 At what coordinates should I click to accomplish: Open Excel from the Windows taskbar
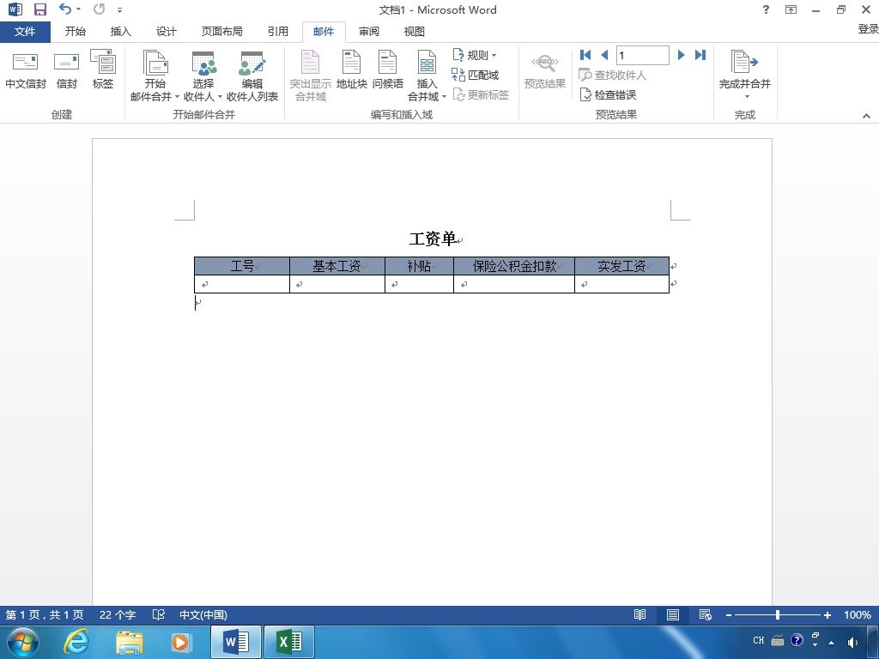point(288,642)
